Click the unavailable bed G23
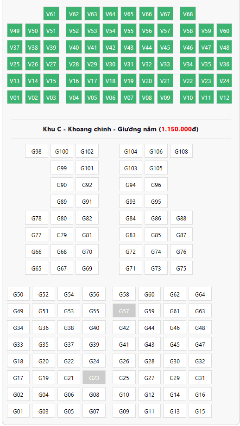Viewport: 240px width, 426px height. click(x=94, y=377)
